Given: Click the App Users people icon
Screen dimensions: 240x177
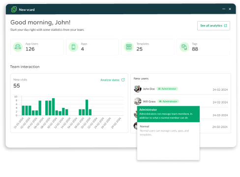Looking at the screenshot, I should [18, 47].
